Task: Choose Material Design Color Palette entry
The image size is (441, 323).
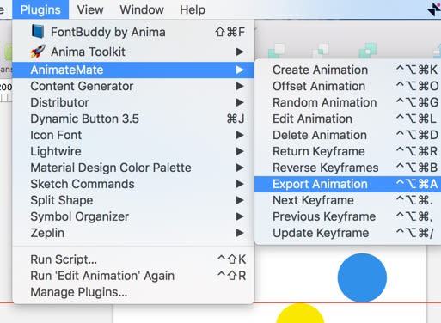Action: coord(133,168)
